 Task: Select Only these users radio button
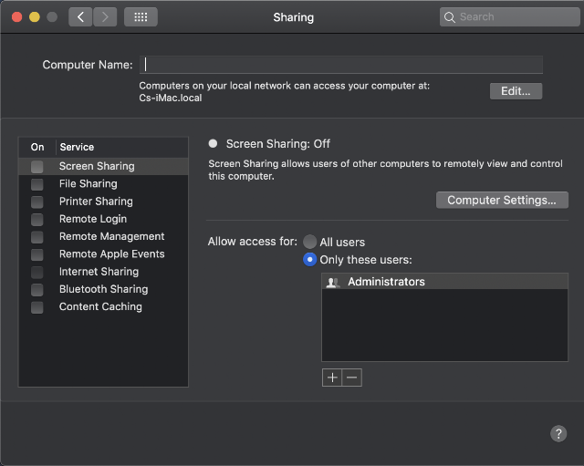click(x=309, y=259)
